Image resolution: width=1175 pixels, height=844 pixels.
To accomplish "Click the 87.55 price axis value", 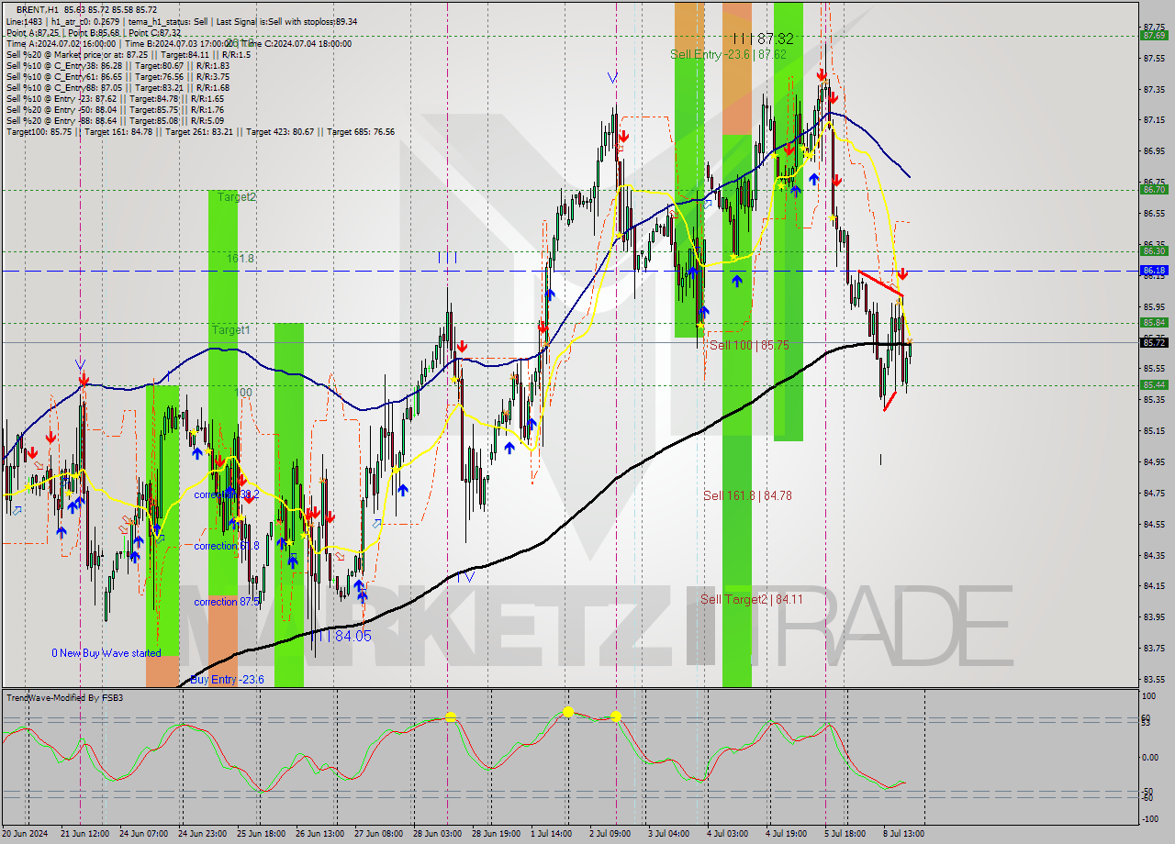I will pyautogui.click(x=1154, y=58).
